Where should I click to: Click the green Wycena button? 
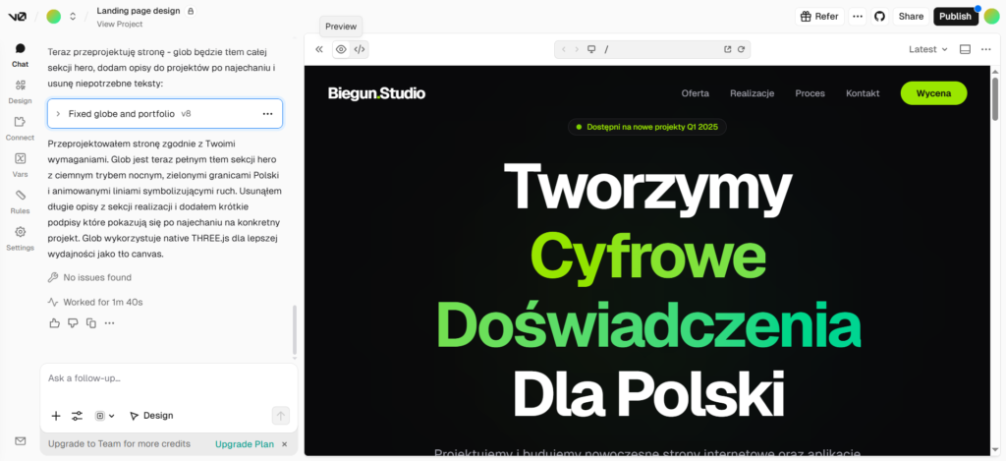(933, 93)
